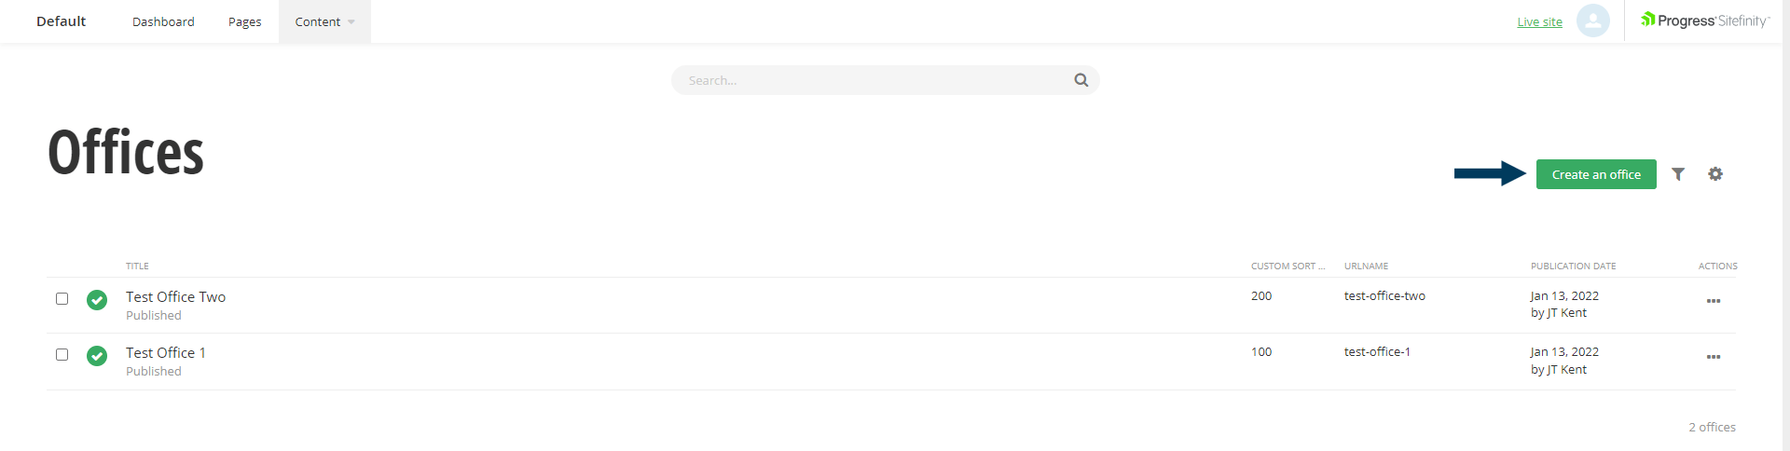1790x451 pixels.
Task: Click published status icon of Test Office 1
Action: pyautogui.click(x=97, y=356)
